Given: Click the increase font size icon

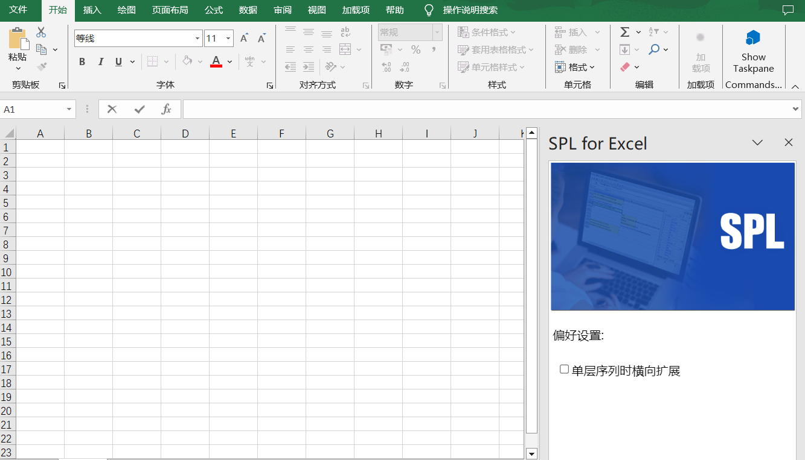Looking at the screenshot, I should point(244,39).
